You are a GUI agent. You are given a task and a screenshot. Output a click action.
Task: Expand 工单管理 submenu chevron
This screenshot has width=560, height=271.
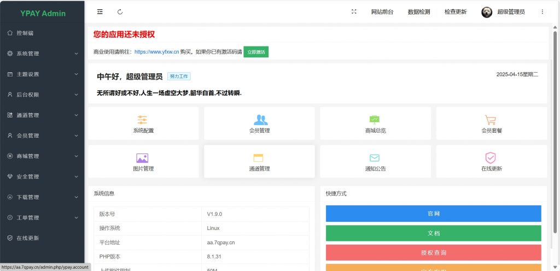pyautogui.click(x=76, y=217)
